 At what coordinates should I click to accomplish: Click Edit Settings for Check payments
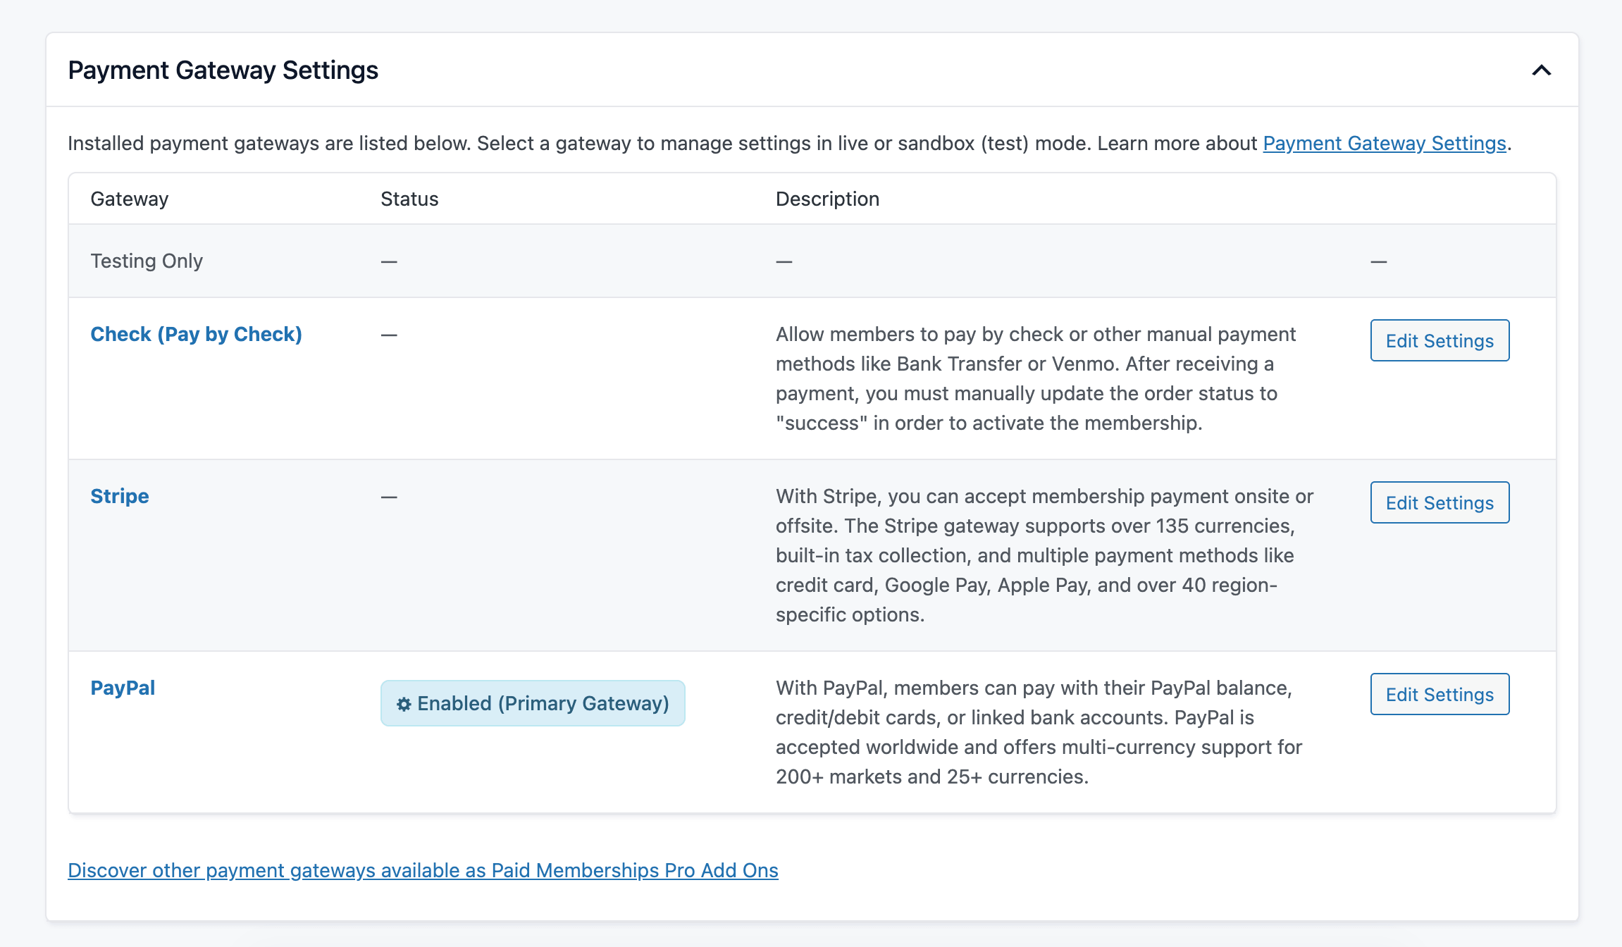pyautogui.click(x=1440, y=340)
